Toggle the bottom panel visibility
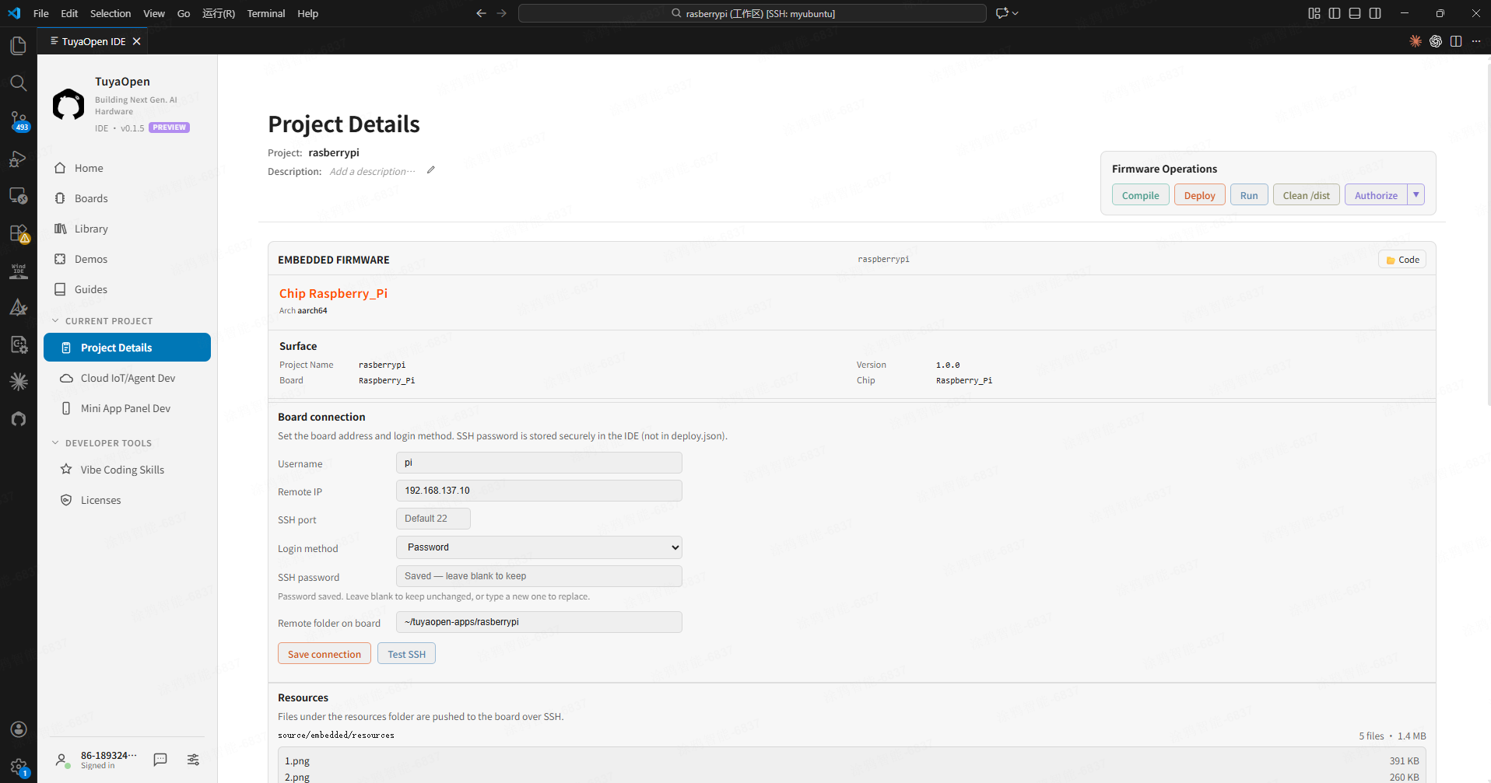Screen dimensions: 1491x783 1355,13
